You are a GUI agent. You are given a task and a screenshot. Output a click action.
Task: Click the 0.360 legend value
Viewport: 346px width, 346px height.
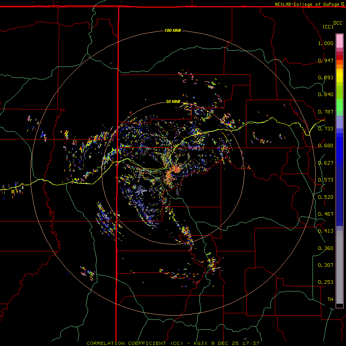[x=326, y=248]
